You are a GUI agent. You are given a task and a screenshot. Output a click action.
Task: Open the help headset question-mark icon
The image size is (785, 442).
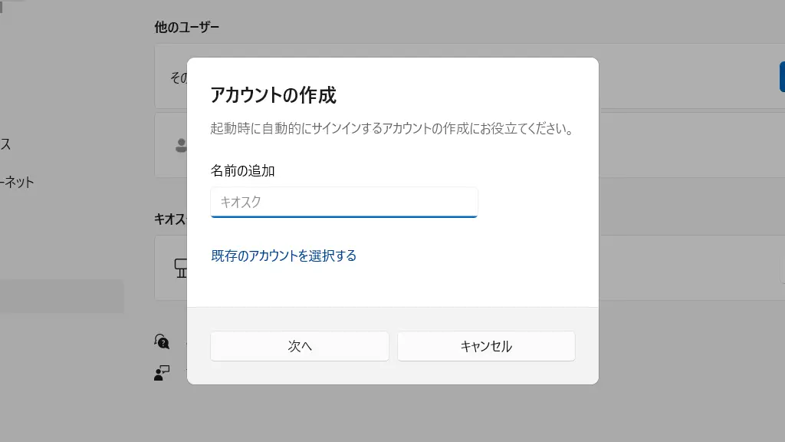point(161,341)
